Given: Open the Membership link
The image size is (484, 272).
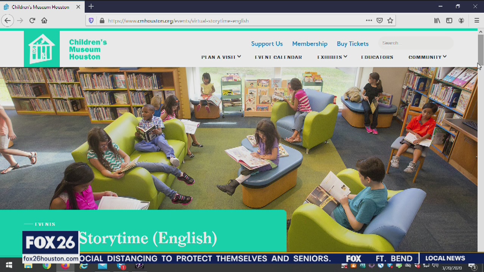Looking at the screenshot, I should (310, 44).
